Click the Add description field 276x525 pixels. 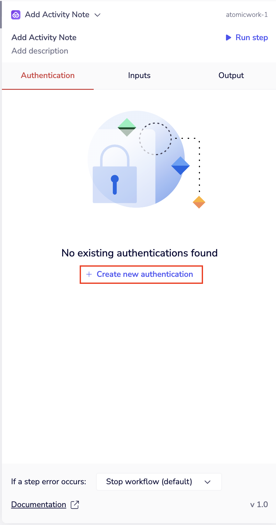40,51
